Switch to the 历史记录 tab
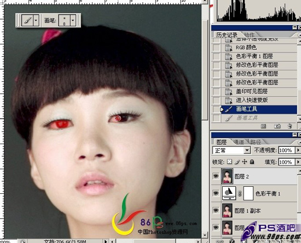This screenshot has width=301, height=243. (x=227, y=35)
